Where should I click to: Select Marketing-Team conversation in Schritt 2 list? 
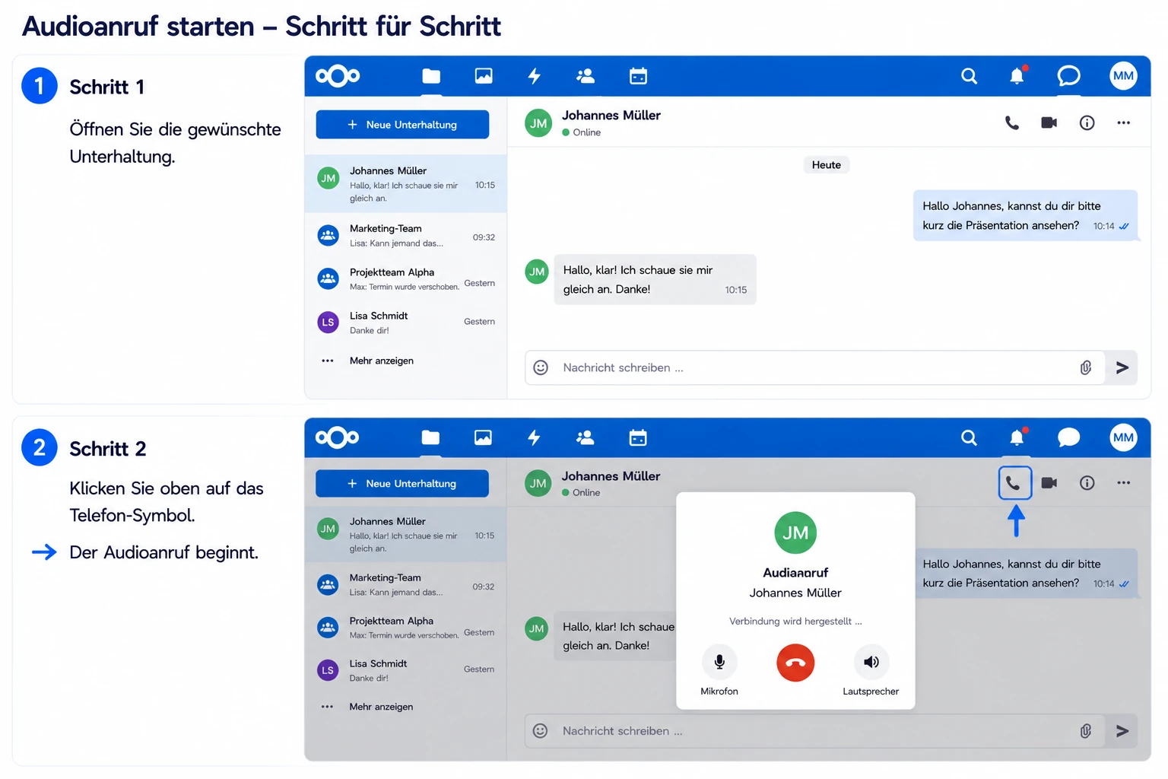406,584
